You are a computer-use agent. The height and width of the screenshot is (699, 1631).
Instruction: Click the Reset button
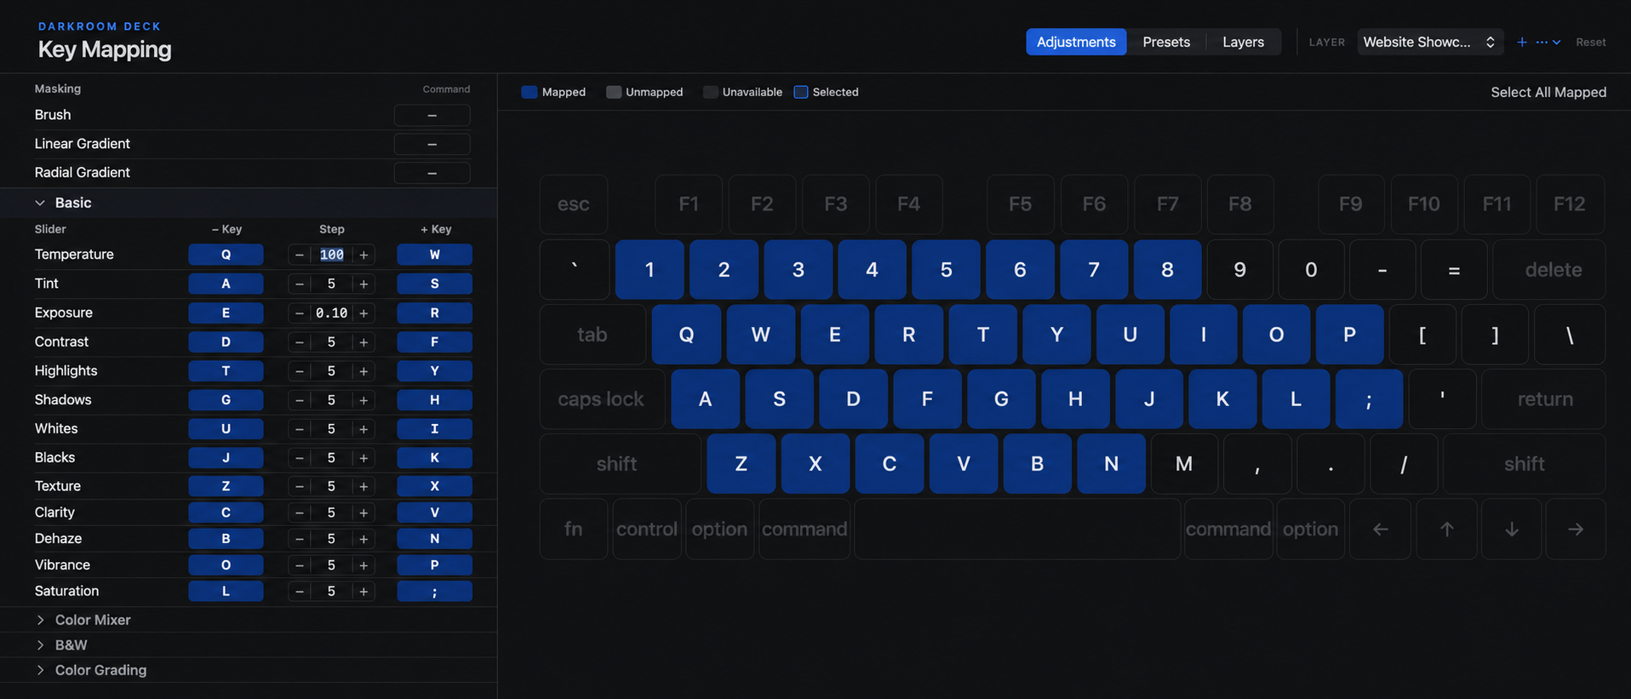(1590, 42)
